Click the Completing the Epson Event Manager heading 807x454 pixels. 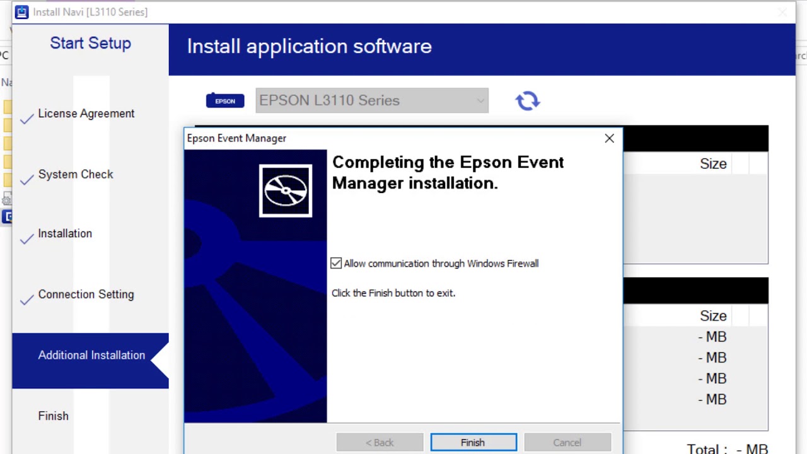[x=448, y=172]
